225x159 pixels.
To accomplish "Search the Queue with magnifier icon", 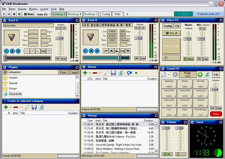I will pyautogui.click(x=106, y=73).
